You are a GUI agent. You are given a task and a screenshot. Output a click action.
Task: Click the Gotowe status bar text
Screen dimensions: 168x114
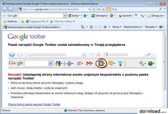[6, 110]
